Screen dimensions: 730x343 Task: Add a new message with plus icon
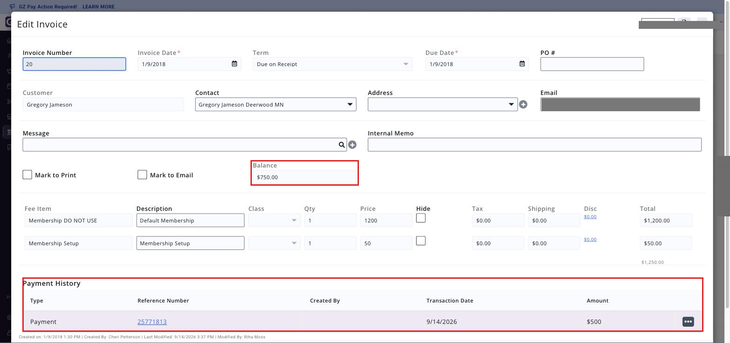tap(352, 145)
